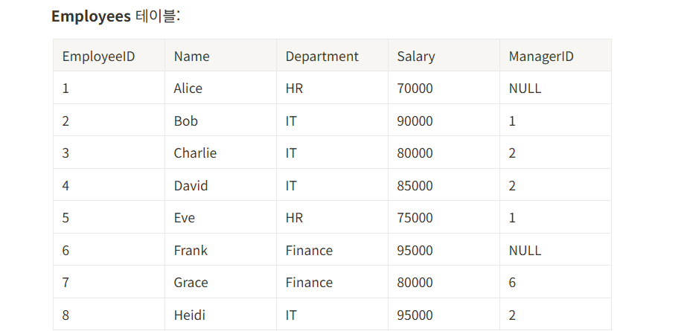Click the 85000 salary cell
This screenshot has height=331, width=687.
point(415,186)
